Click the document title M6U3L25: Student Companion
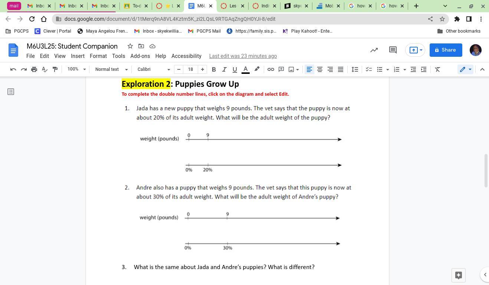Image resolution: width=489 pixels, height=285 pixels. 72,46
